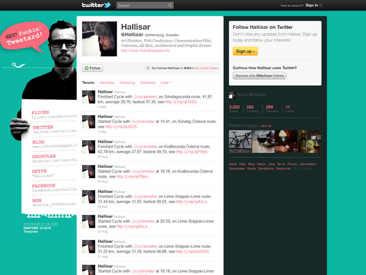Image resolution: width=366 pixels, height=275 pixels.
Task: Open the Help footer link
Action: click(242, 164)
